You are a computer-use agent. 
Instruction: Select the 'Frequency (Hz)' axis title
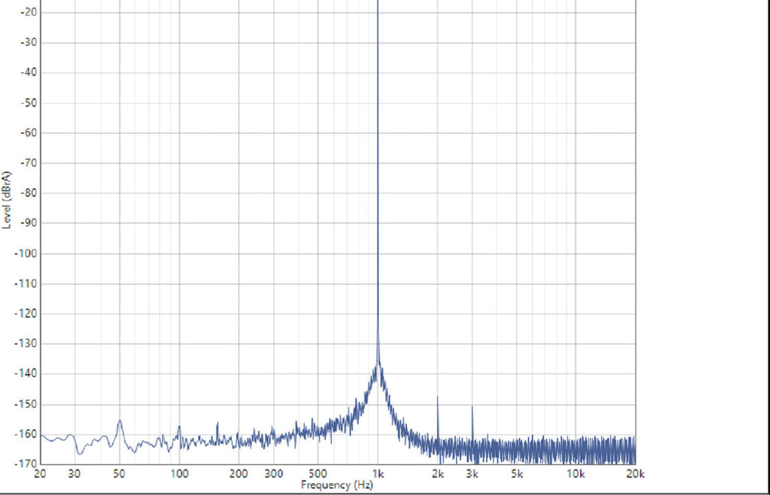(x=337, y=485)
